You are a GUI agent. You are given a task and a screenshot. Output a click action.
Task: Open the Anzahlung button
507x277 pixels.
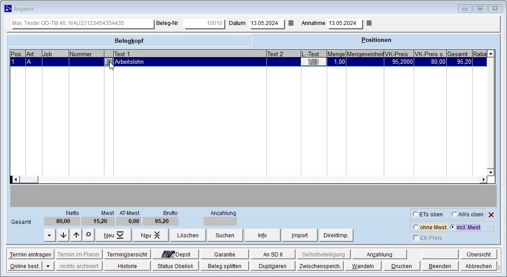pos(379,254)
